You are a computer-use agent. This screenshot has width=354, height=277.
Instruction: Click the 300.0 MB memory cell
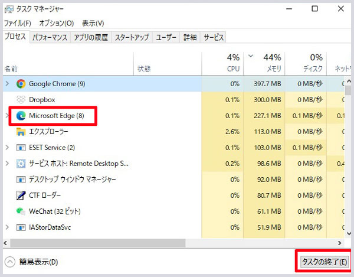(264, 100)
